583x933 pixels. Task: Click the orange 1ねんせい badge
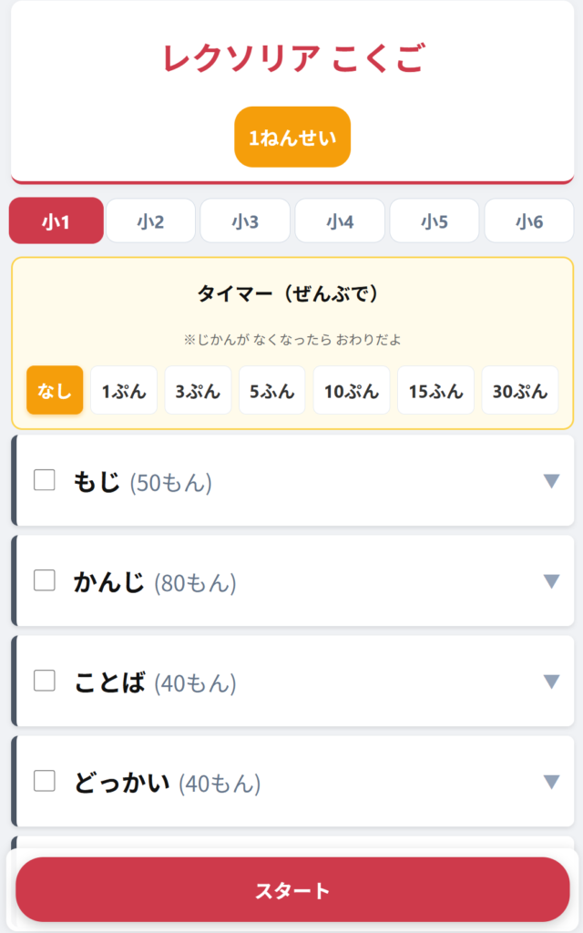[292, 138]
